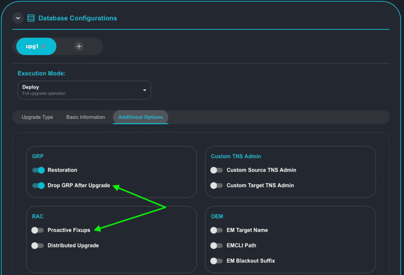The image size is (404, 275).
Task: Switch to the Upgrade Type tab
Action: 37,117
